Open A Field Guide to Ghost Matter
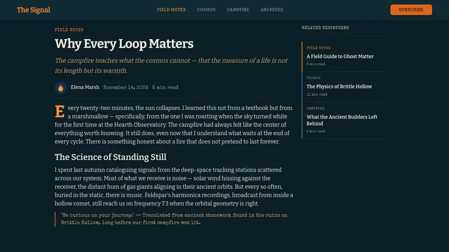The width and height of the screenshot is (449, 252). tap(340, 57)
